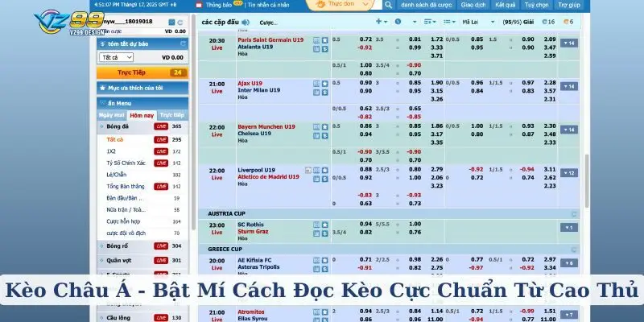The image size is (644, 322).
Task: Click the blue square icon beside username
Action: (171, 23)
